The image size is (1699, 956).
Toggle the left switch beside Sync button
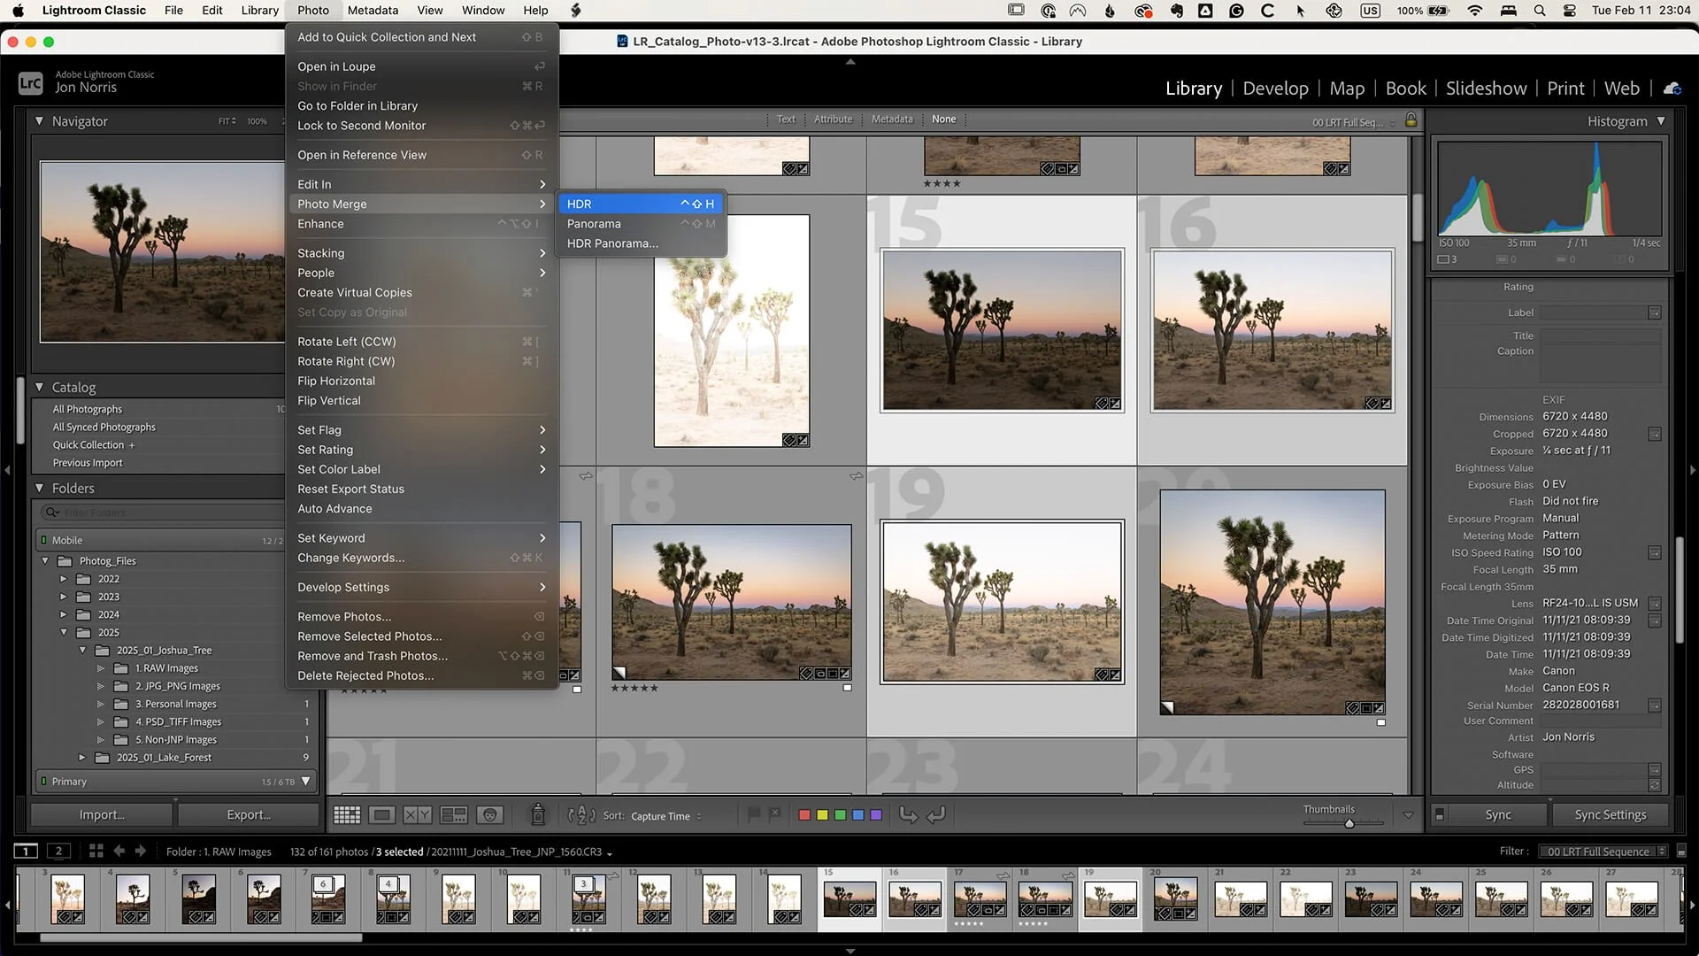pyautogui.click(x=1440, y=815)
